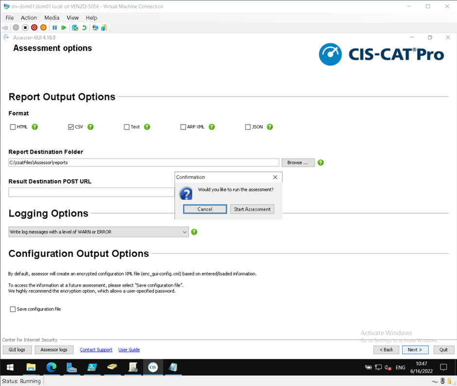The width and height of the screenshot is (457, 386).
Task: Open help for CSV format
Action: click(90, 127)
